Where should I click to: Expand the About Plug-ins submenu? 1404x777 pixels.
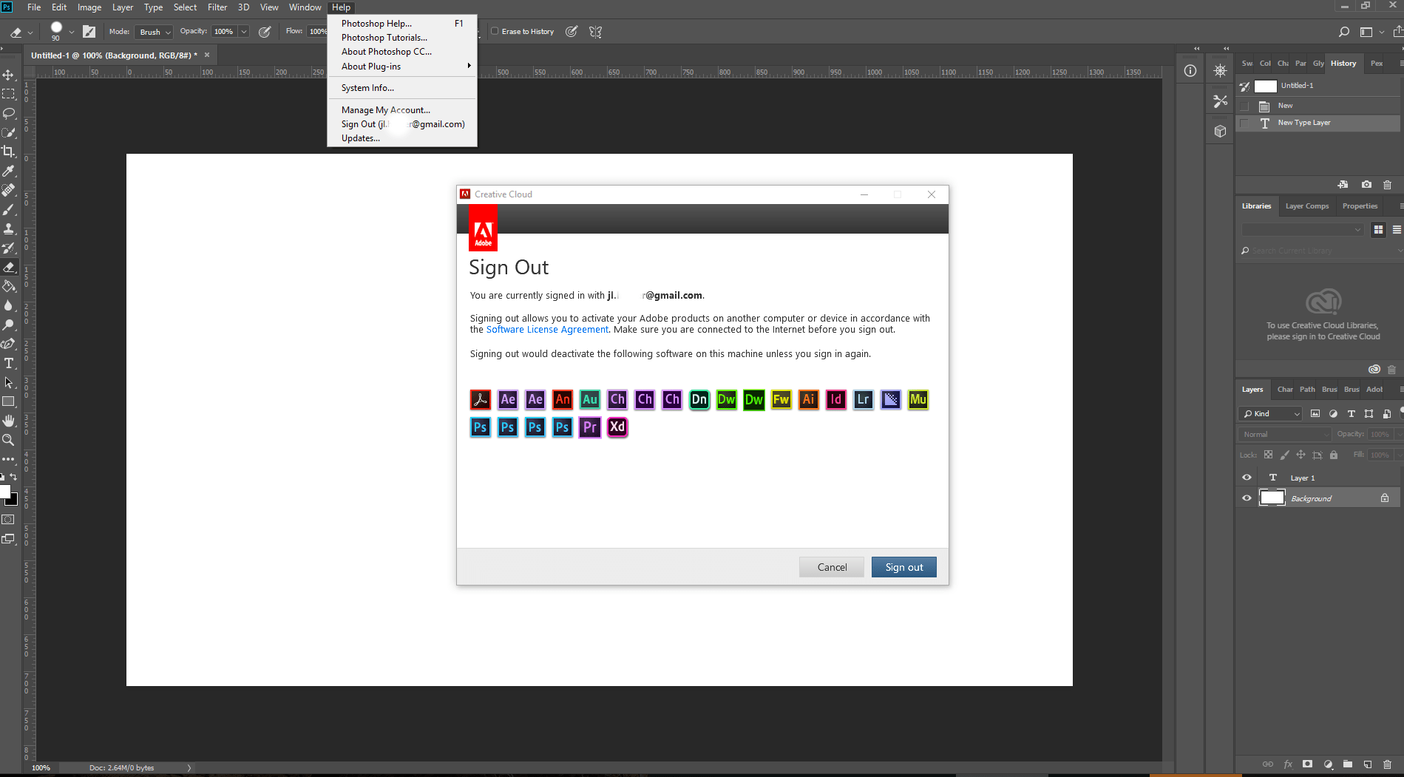(x=402, y=67)
